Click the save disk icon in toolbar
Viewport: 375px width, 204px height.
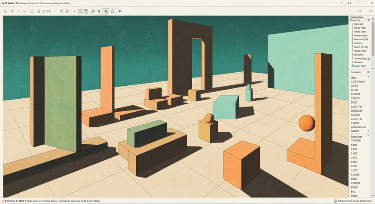(x=106, y=11)
